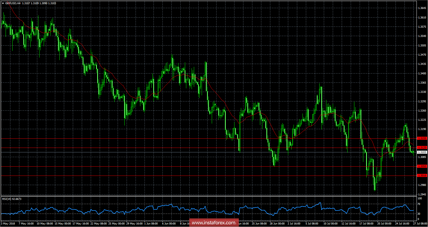Click the current price marker 1.3103

(422, 152)
